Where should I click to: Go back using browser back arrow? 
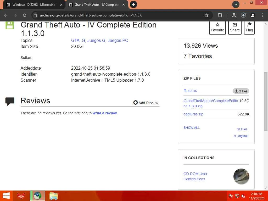tap(6, 15)
